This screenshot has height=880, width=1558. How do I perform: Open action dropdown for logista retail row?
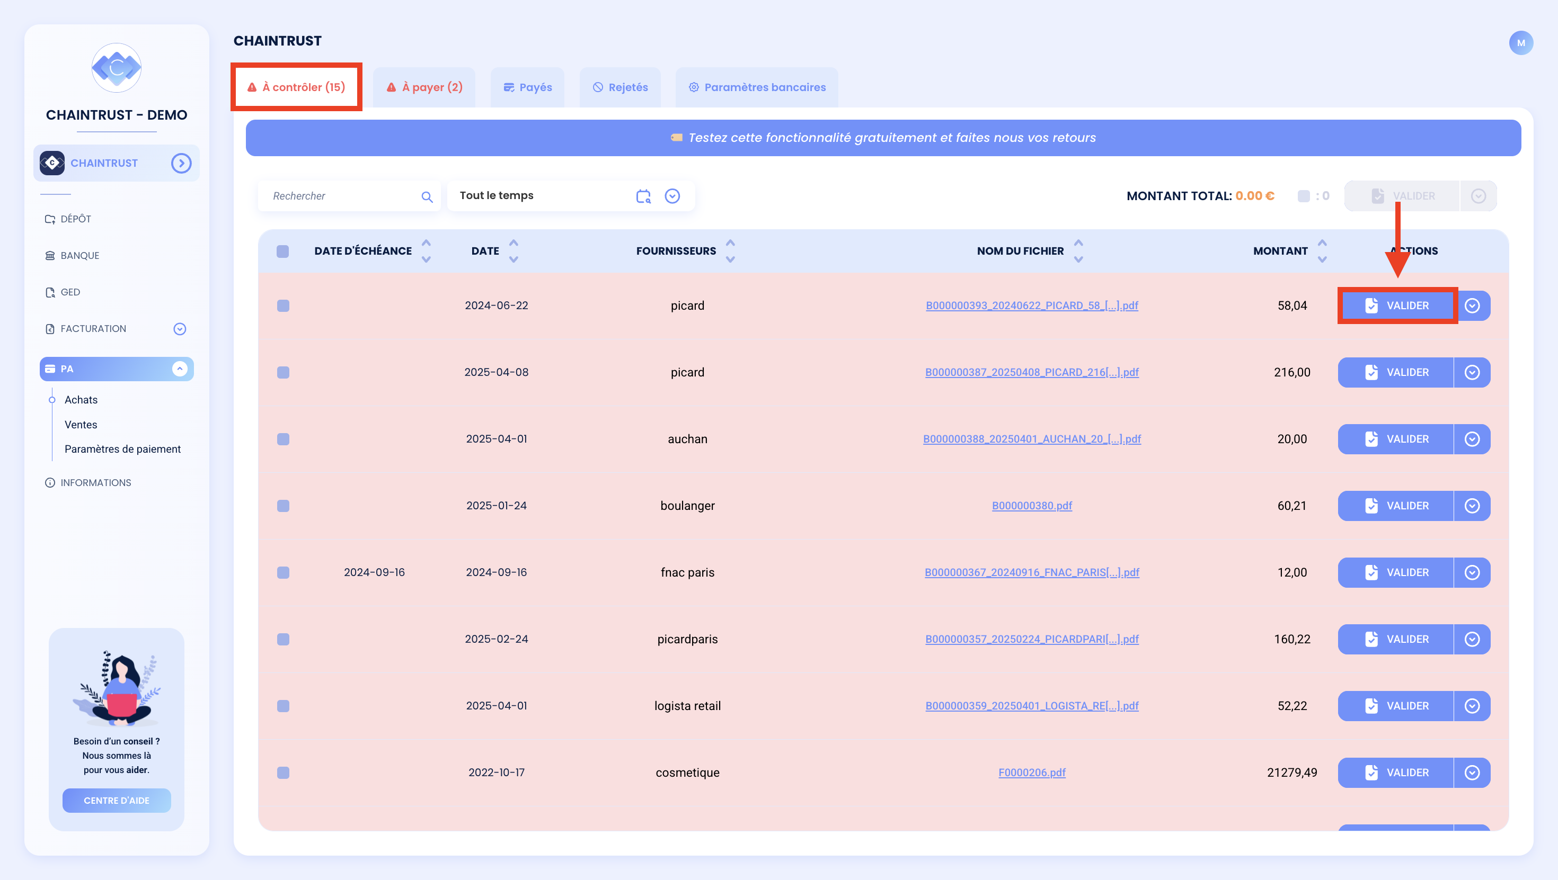(1472, 706)
